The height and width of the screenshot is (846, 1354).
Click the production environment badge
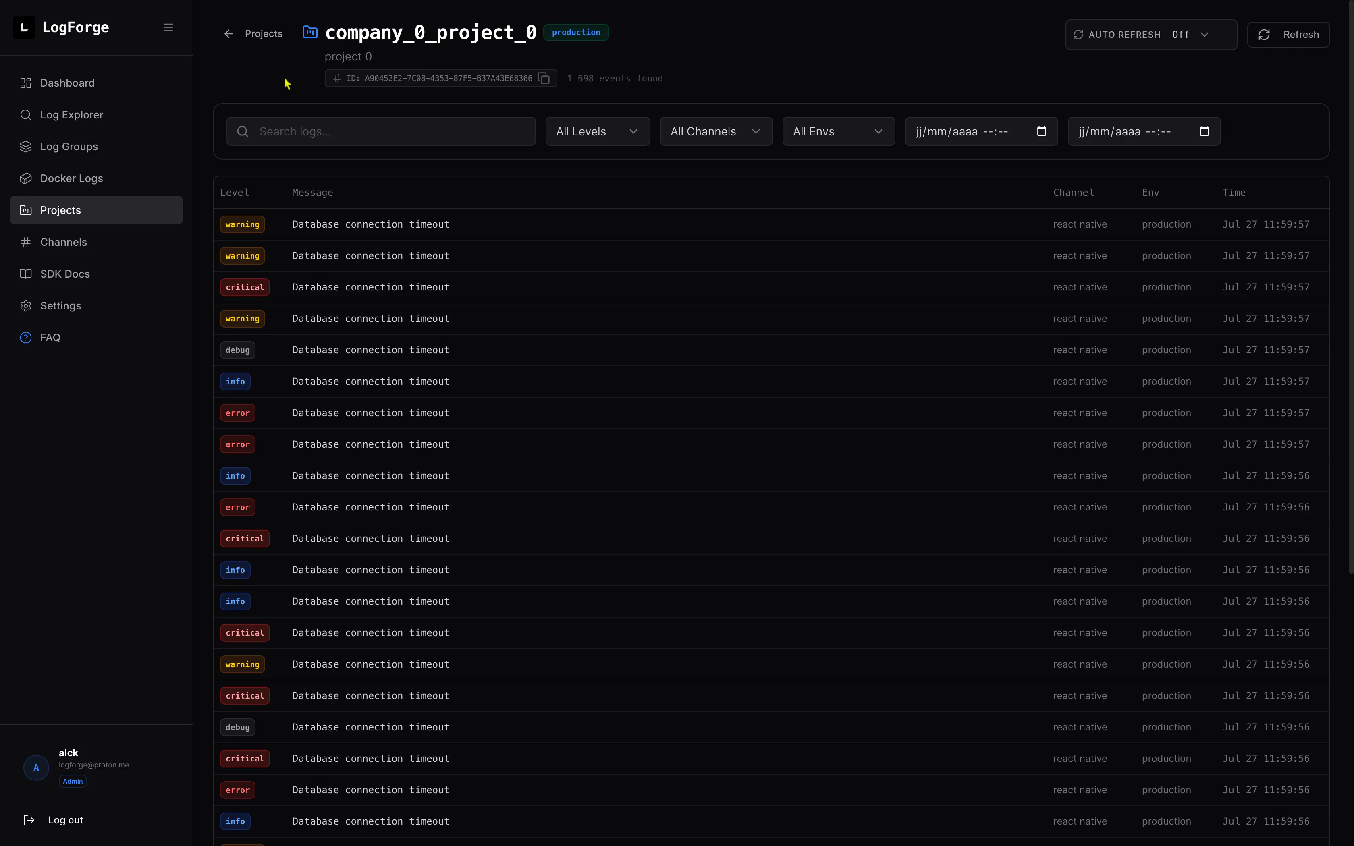tap(576, 33)
